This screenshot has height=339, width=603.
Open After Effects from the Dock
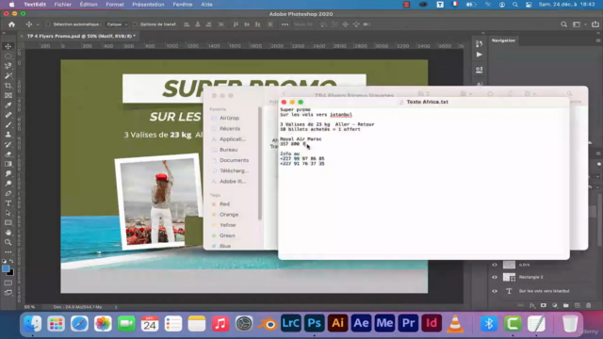(361, 323)
